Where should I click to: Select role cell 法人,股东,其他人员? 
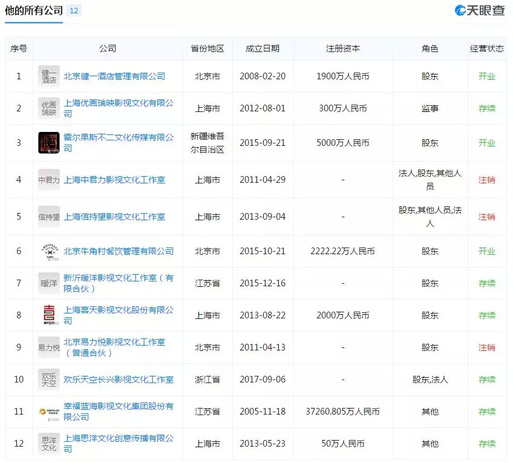pos(430,180)
